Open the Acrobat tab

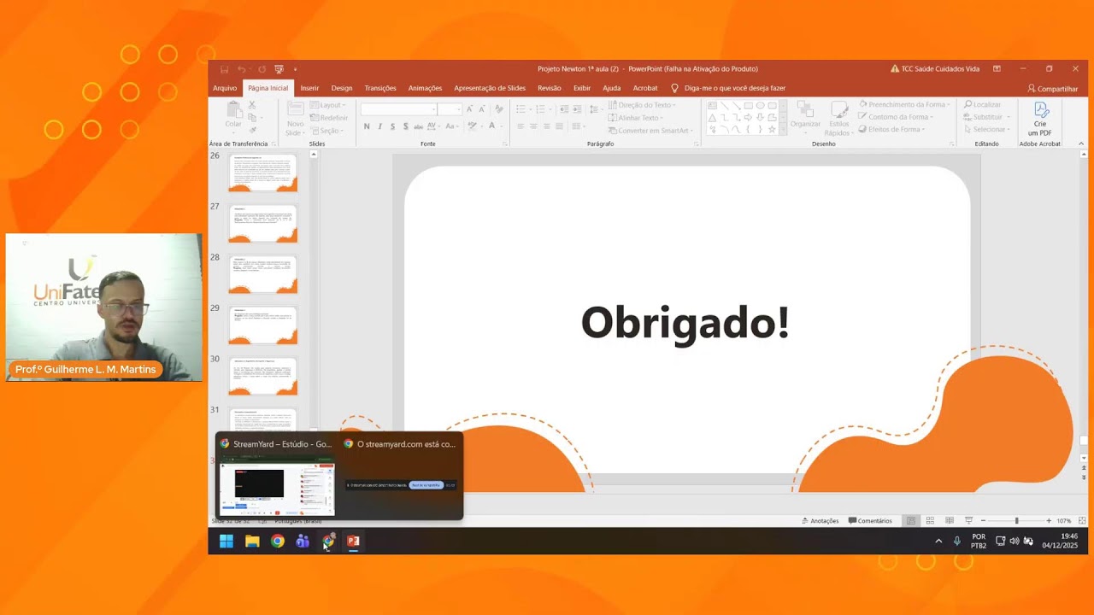(645, 88)
